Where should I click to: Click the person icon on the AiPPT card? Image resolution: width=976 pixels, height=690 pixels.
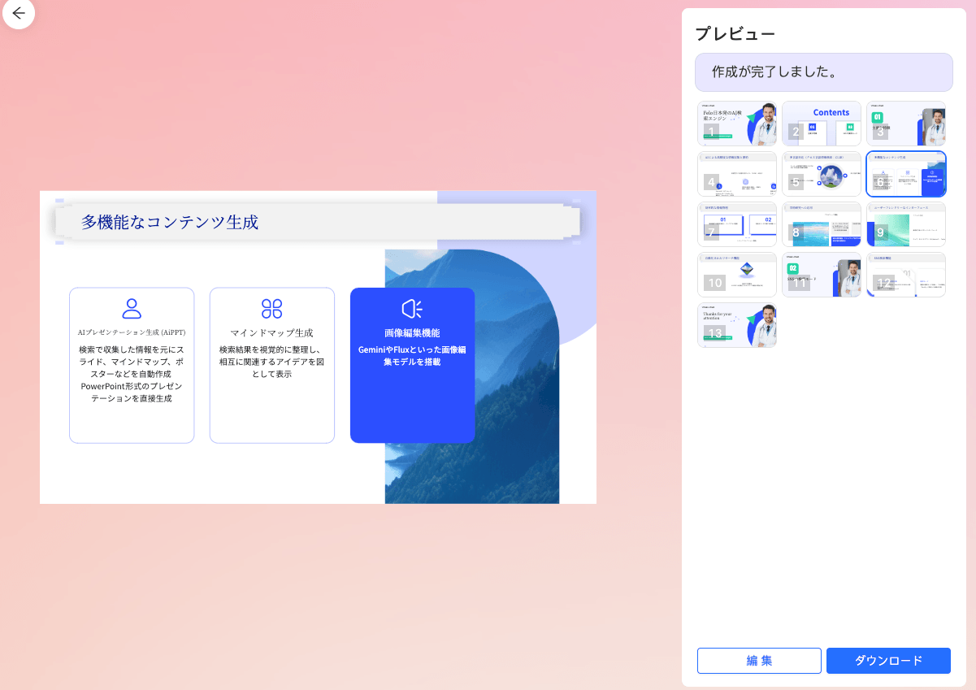pos(131,309)
